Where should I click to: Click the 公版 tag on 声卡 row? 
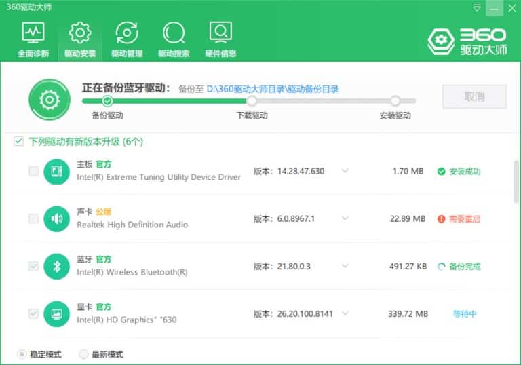pyautogui.click(x=104, y=212)
